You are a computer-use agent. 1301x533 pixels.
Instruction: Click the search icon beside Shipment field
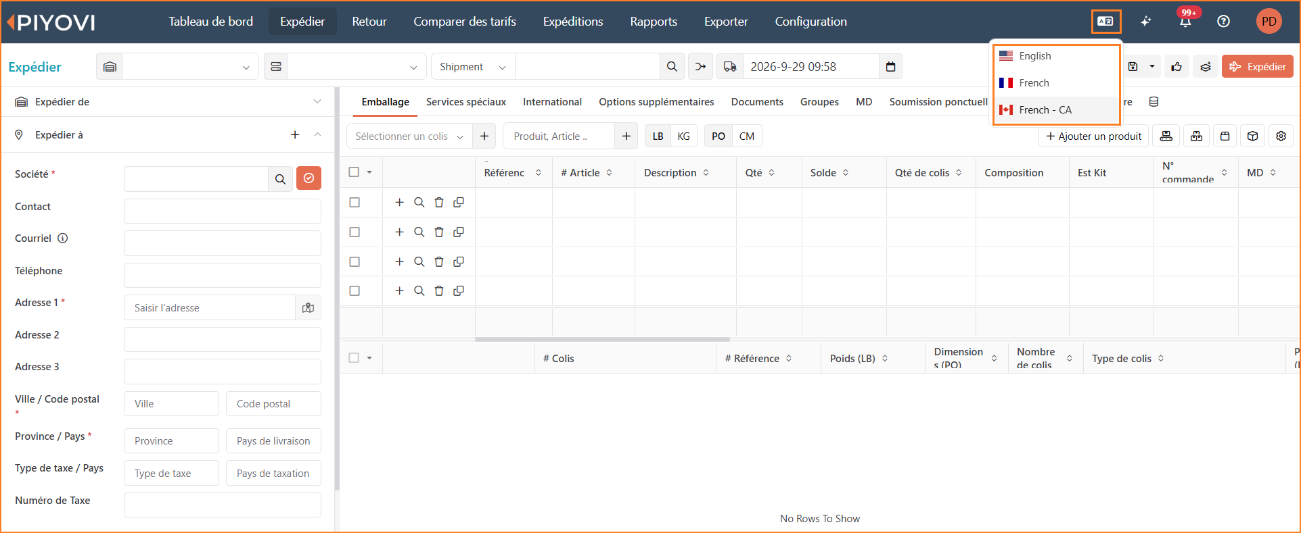point(672,66)
